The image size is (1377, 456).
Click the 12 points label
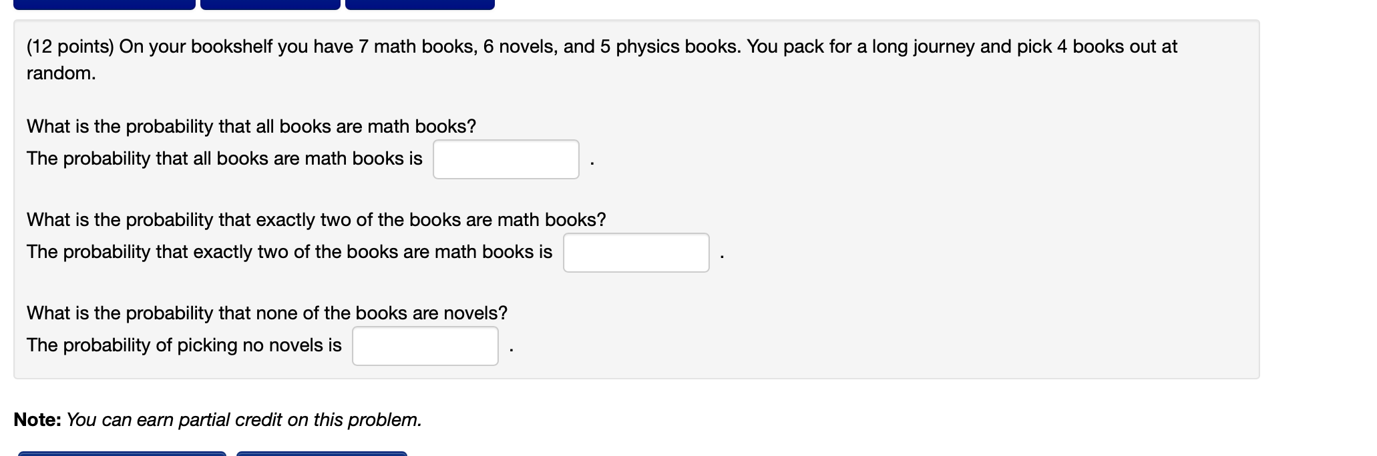coord(71,47)
